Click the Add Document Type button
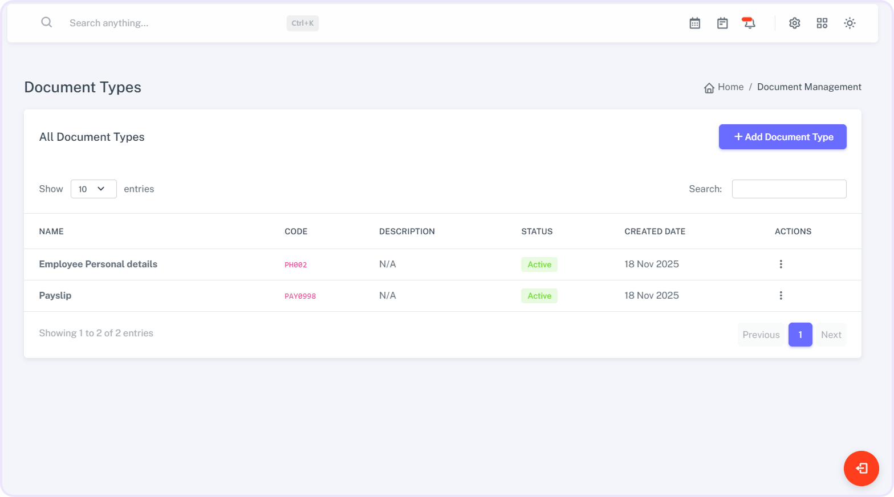This screenshot has height=497, width=894. (782, 137)
